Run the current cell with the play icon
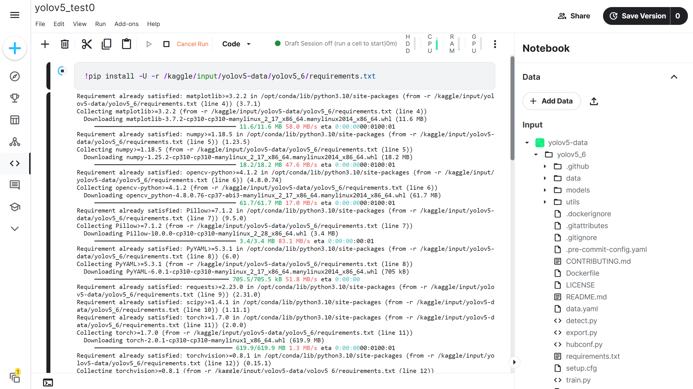This screenshot has width=693, height=389. [149, 44]
